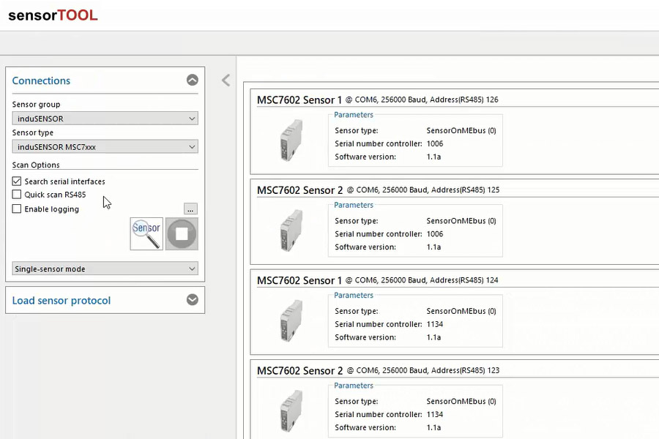Open MSC7602 Sensor 1 at address 126
This screenshot has width=659, height=439.
(299, 100)
